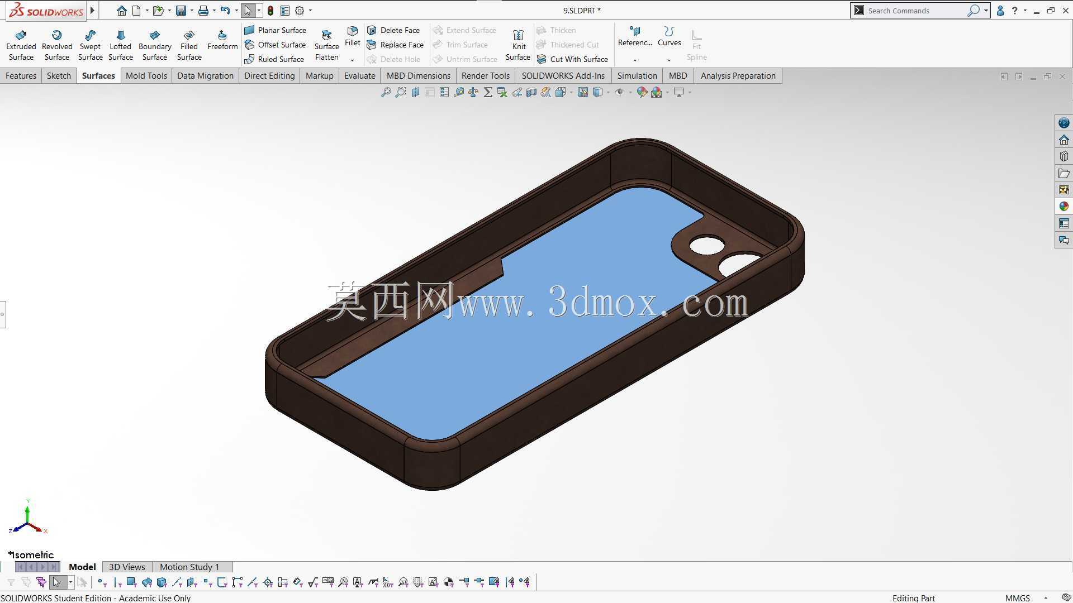Select the Revolved Surface tool
Image resolution: width=1073 pixels, height=603 pixels.
click(x=57, y=45)
